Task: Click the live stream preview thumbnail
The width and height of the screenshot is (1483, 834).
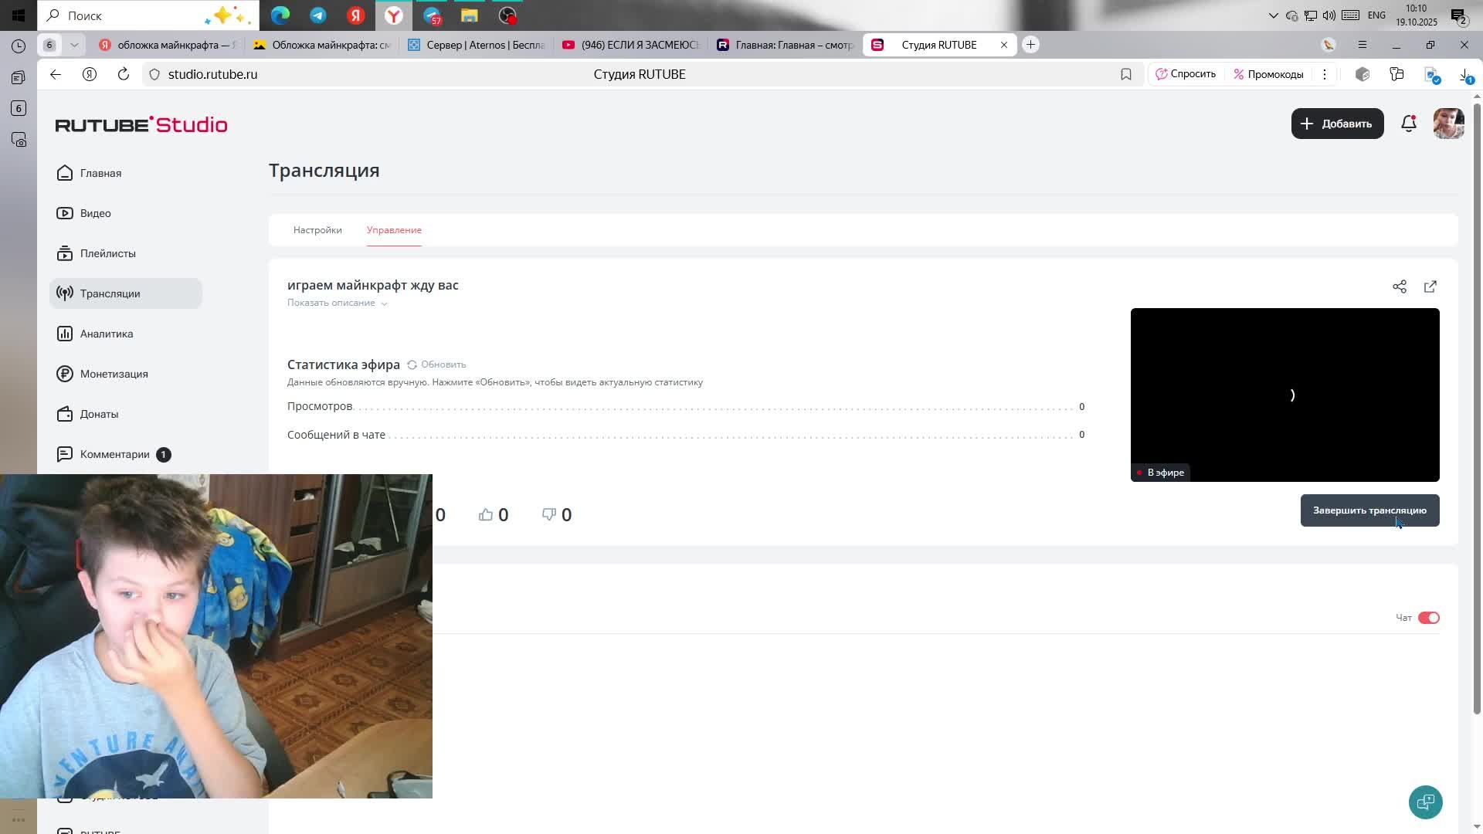Action: pyautogui.click(x=1284, y=394)
